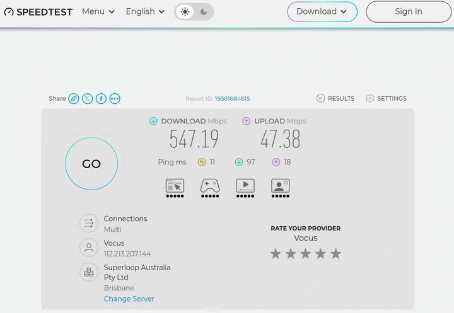Open more share options ellipsis

tap(115, 99)
